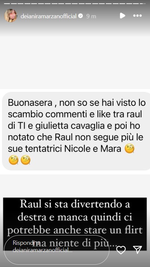Click the Buonasera question message bubble
This screenshot has height=267, width=150.
pyautogui.click(x=76, y=131)
